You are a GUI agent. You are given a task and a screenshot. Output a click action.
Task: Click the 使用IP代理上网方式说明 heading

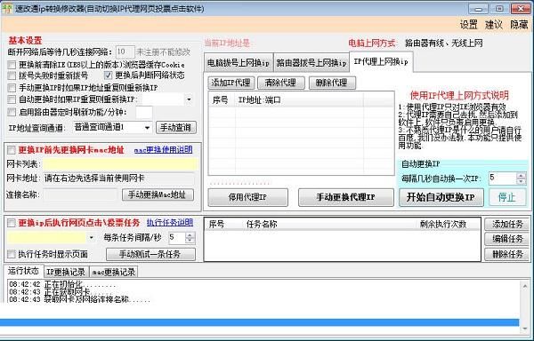point(459,95)
